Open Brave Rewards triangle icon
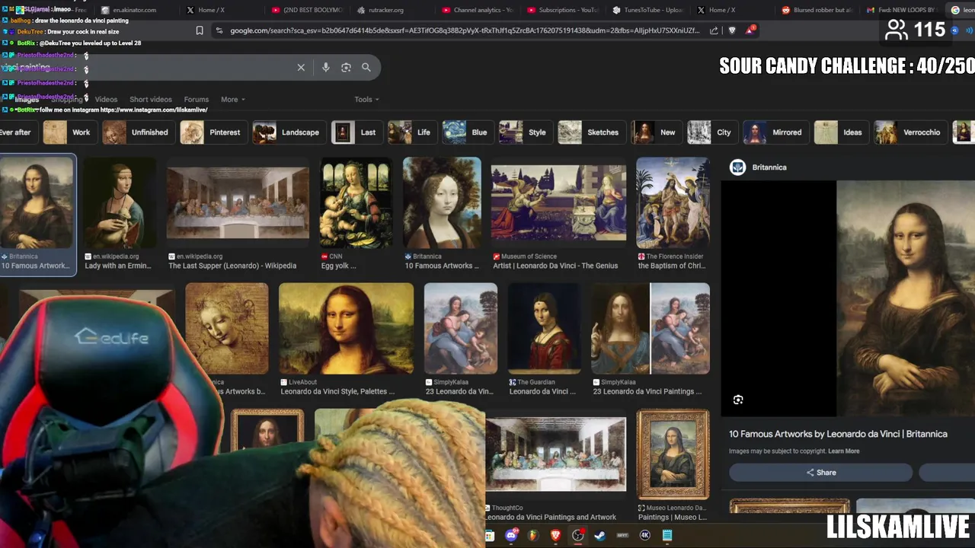The width and height of the screenshot is (975, 548). 750,30
